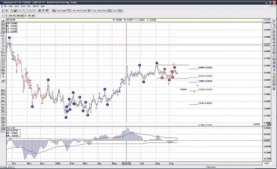Viewport: 277px width, 169px height.
Task: Select the 1-minute timeframe button
Action: coord(3,16)
